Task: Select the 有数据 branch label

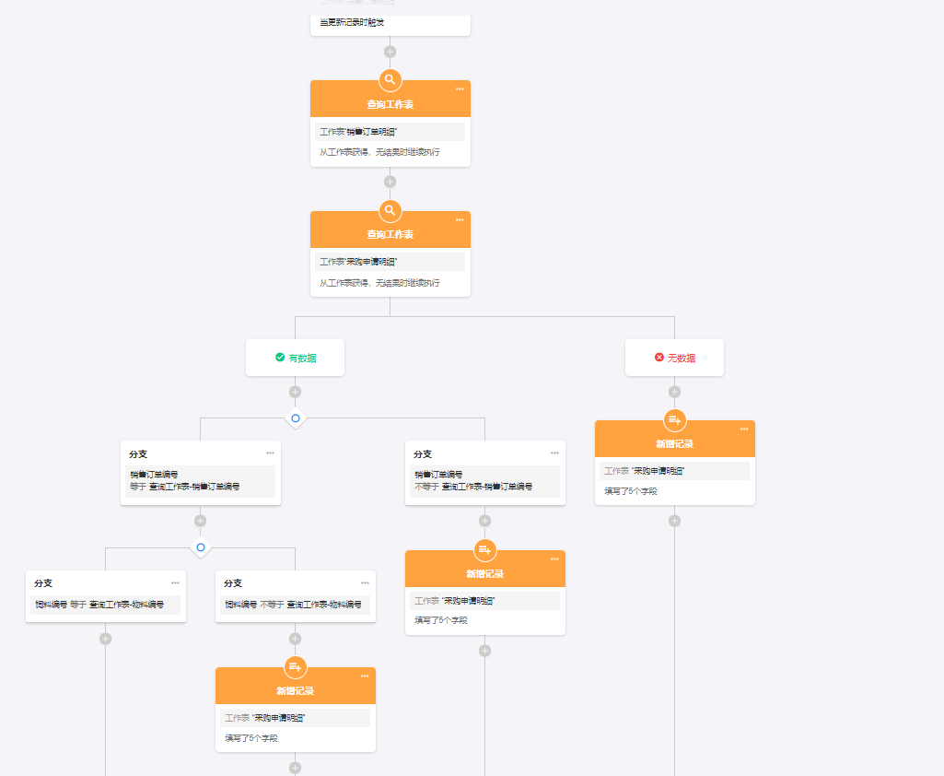Action: tap(295, 358)
